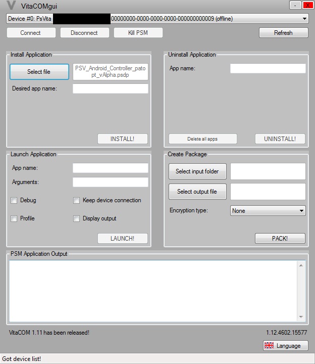The width and height of the screenshot is (315, 364).
Task: Refresh the device list
Action: 284,33
